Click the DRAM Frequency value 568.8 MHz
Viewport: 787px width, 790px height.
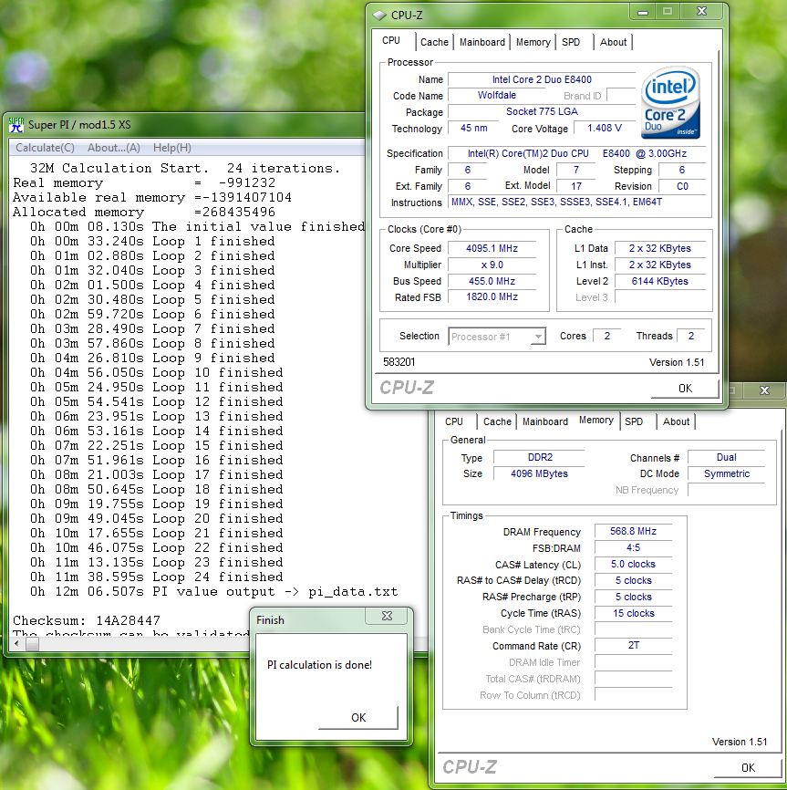(633, 531)
